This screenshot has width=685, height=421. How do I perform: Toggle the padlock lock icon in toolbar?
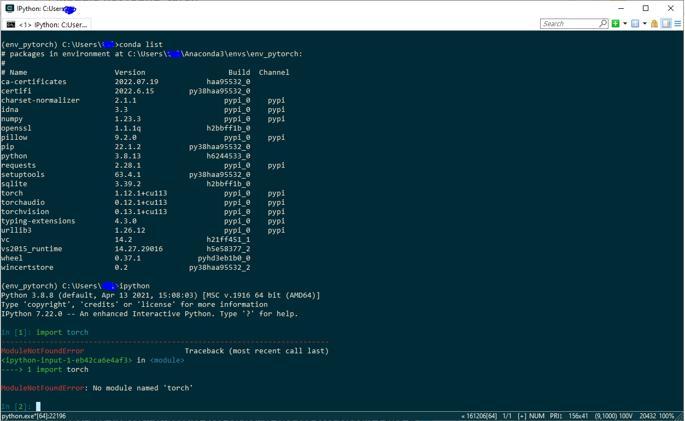pos(654,23)
